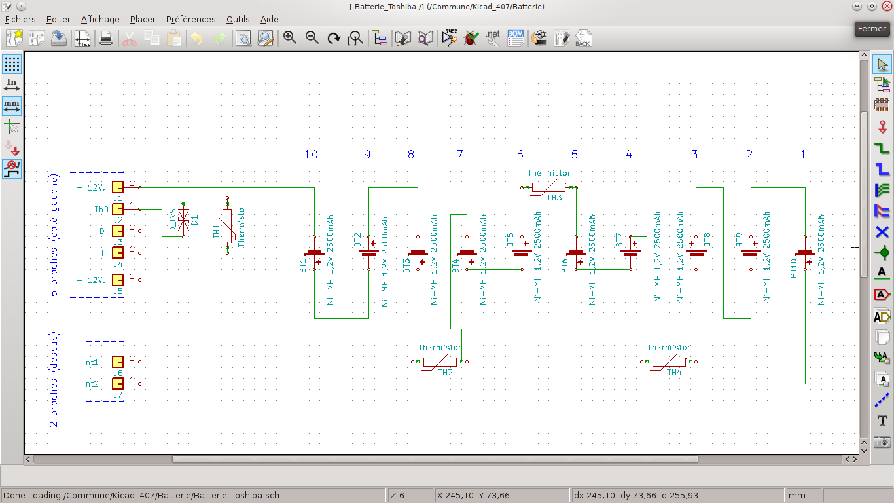Open the Placer menu
This screenshot has width=894, height=503.
coord(143,19)
